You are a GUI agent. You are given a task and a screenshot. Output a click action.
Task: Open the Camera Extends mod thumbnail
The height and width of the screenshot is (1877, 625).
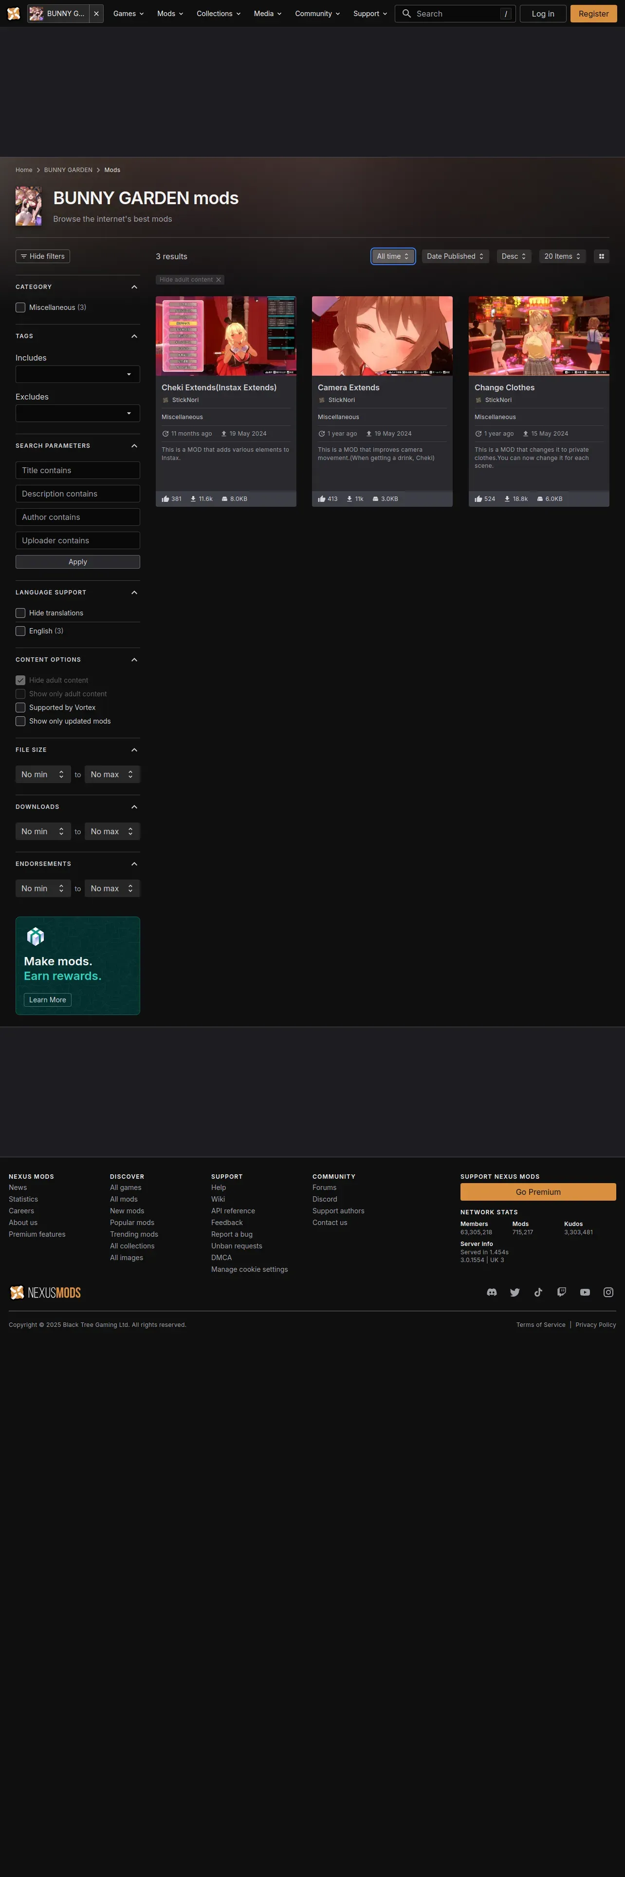[382, 336]
